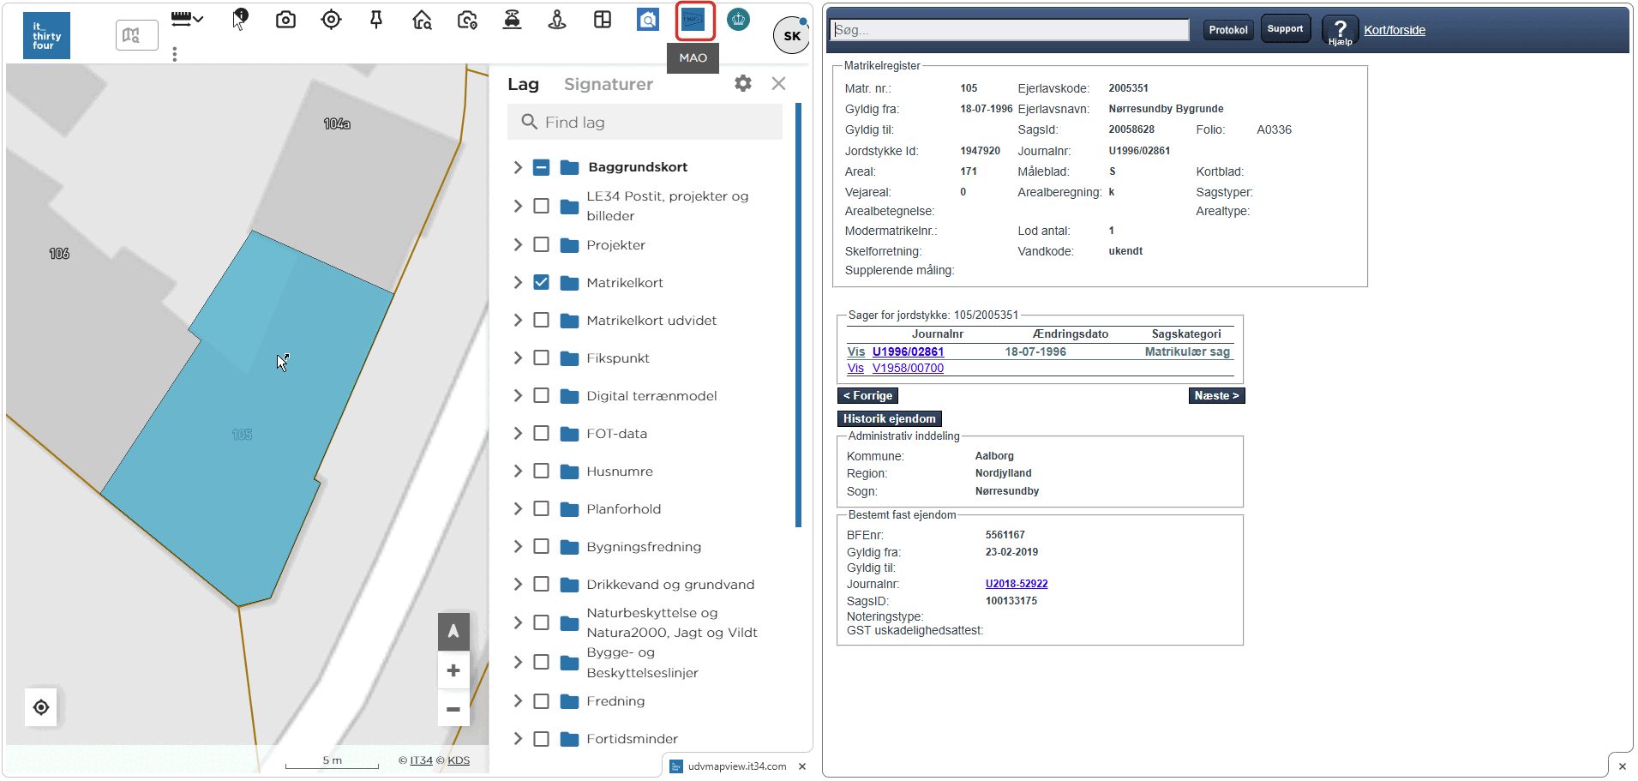Click the Support button
1638x781 pixels.
point(1285,28)
